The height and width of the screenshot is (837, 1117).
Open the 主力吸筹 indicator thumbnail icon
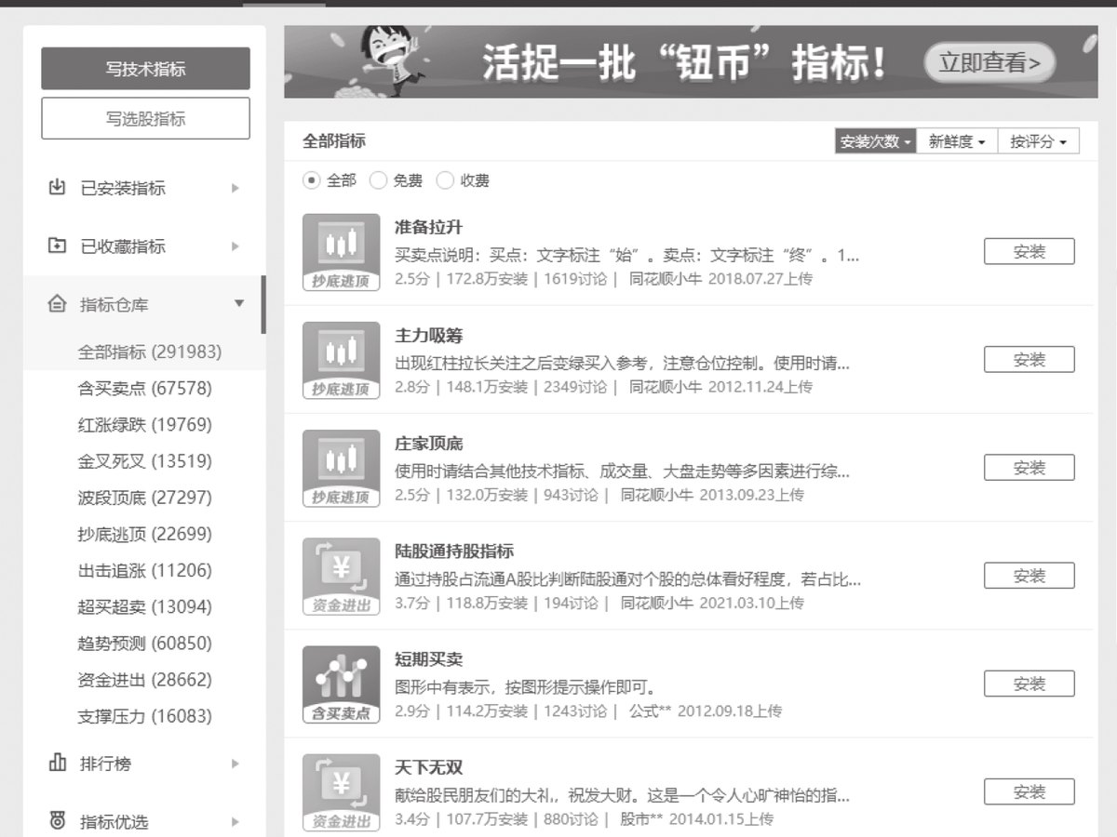pyautogui.click(x=342, y=360)
